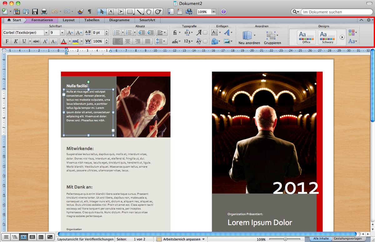
Task: Click the Neu anordnen icon
Action: coord(247,35)
